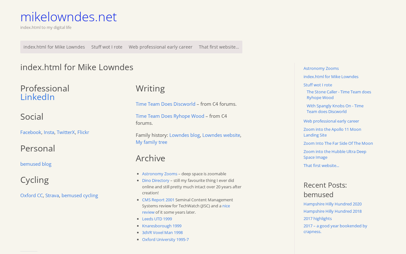This screenshot has width=406, height=254.
Task: Open the TwitterX link
Action: (x=66, y=132)
